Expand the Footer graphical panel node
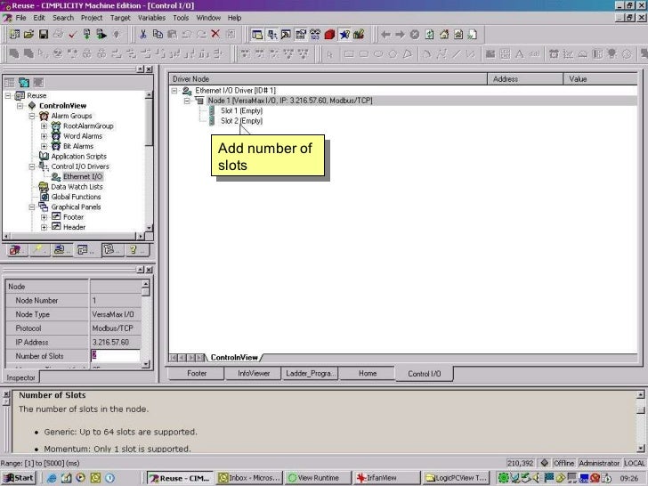 pyautogui.click(x=44, y=217)
